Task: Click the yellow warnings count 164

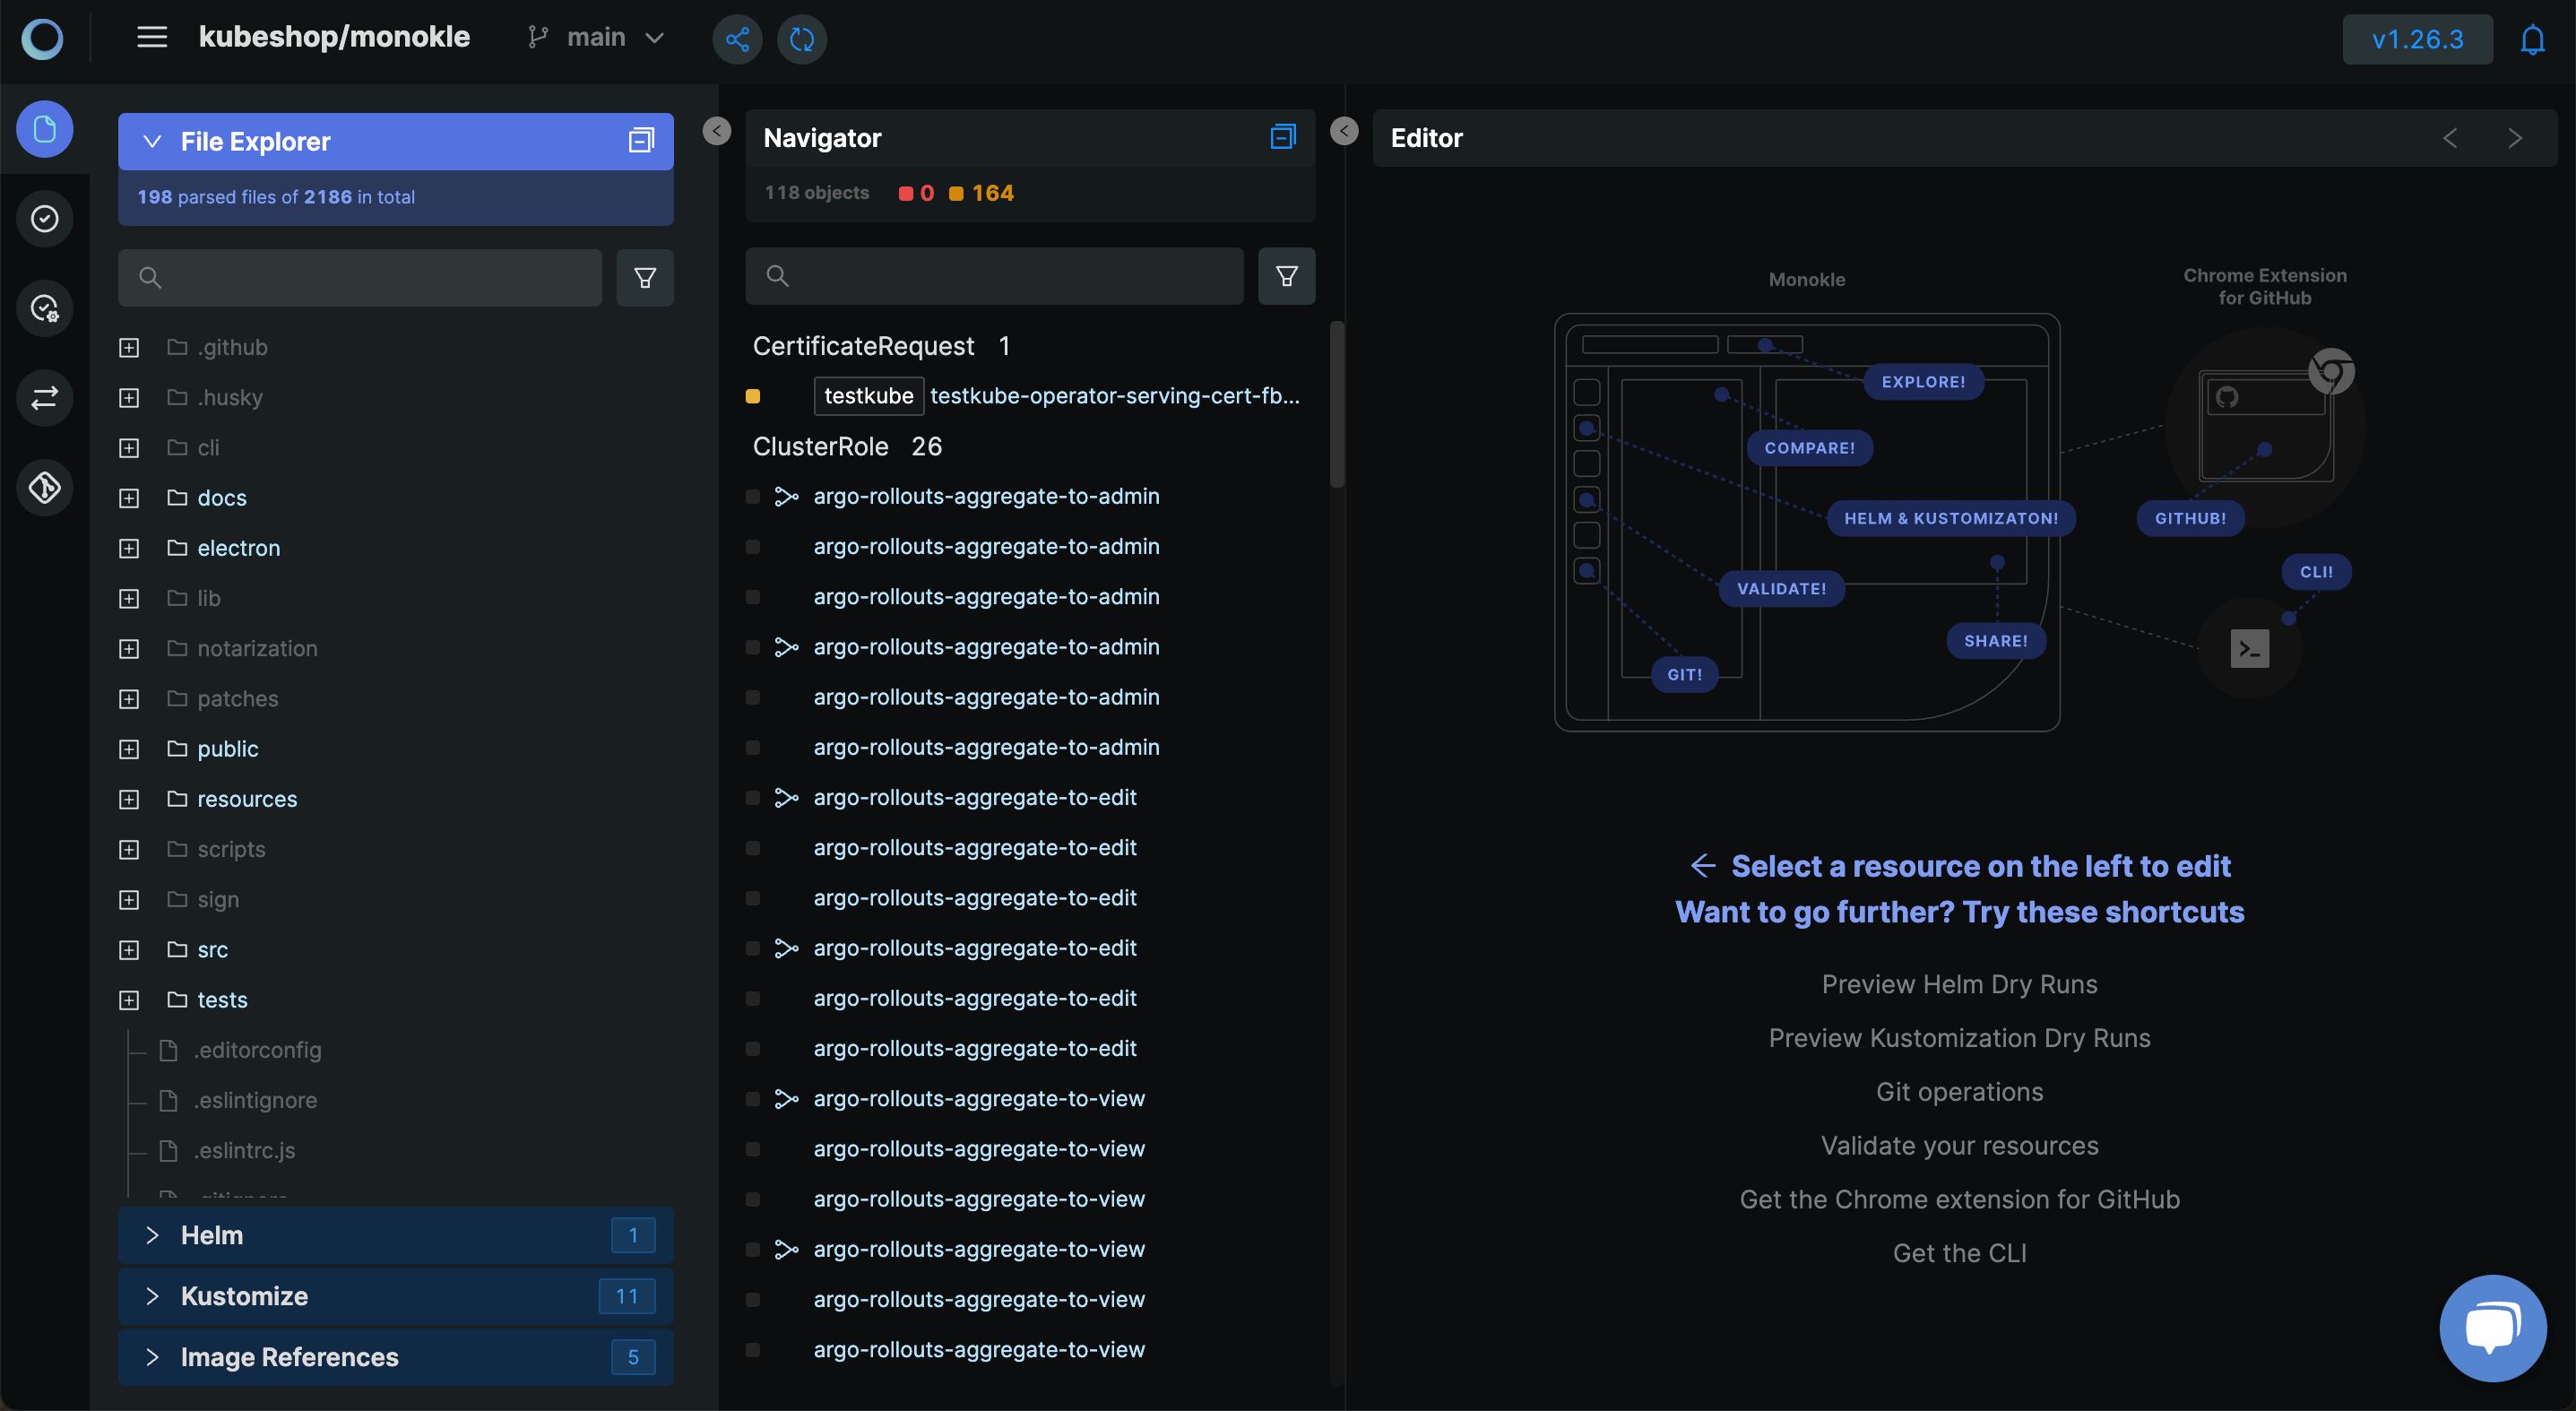Action: 981,193
